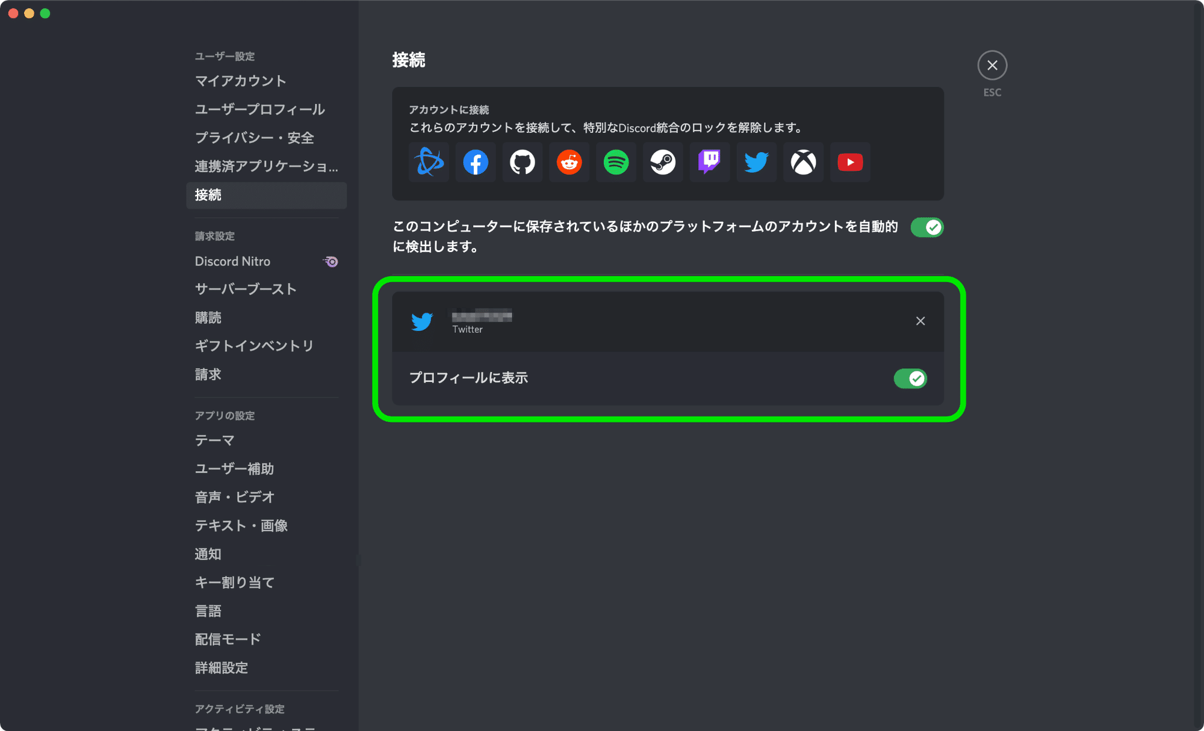This screenshot has height=731, width=1204.
Task: Connect a Battle.net account
Action: pyautogui.click(x=429, y=162)
